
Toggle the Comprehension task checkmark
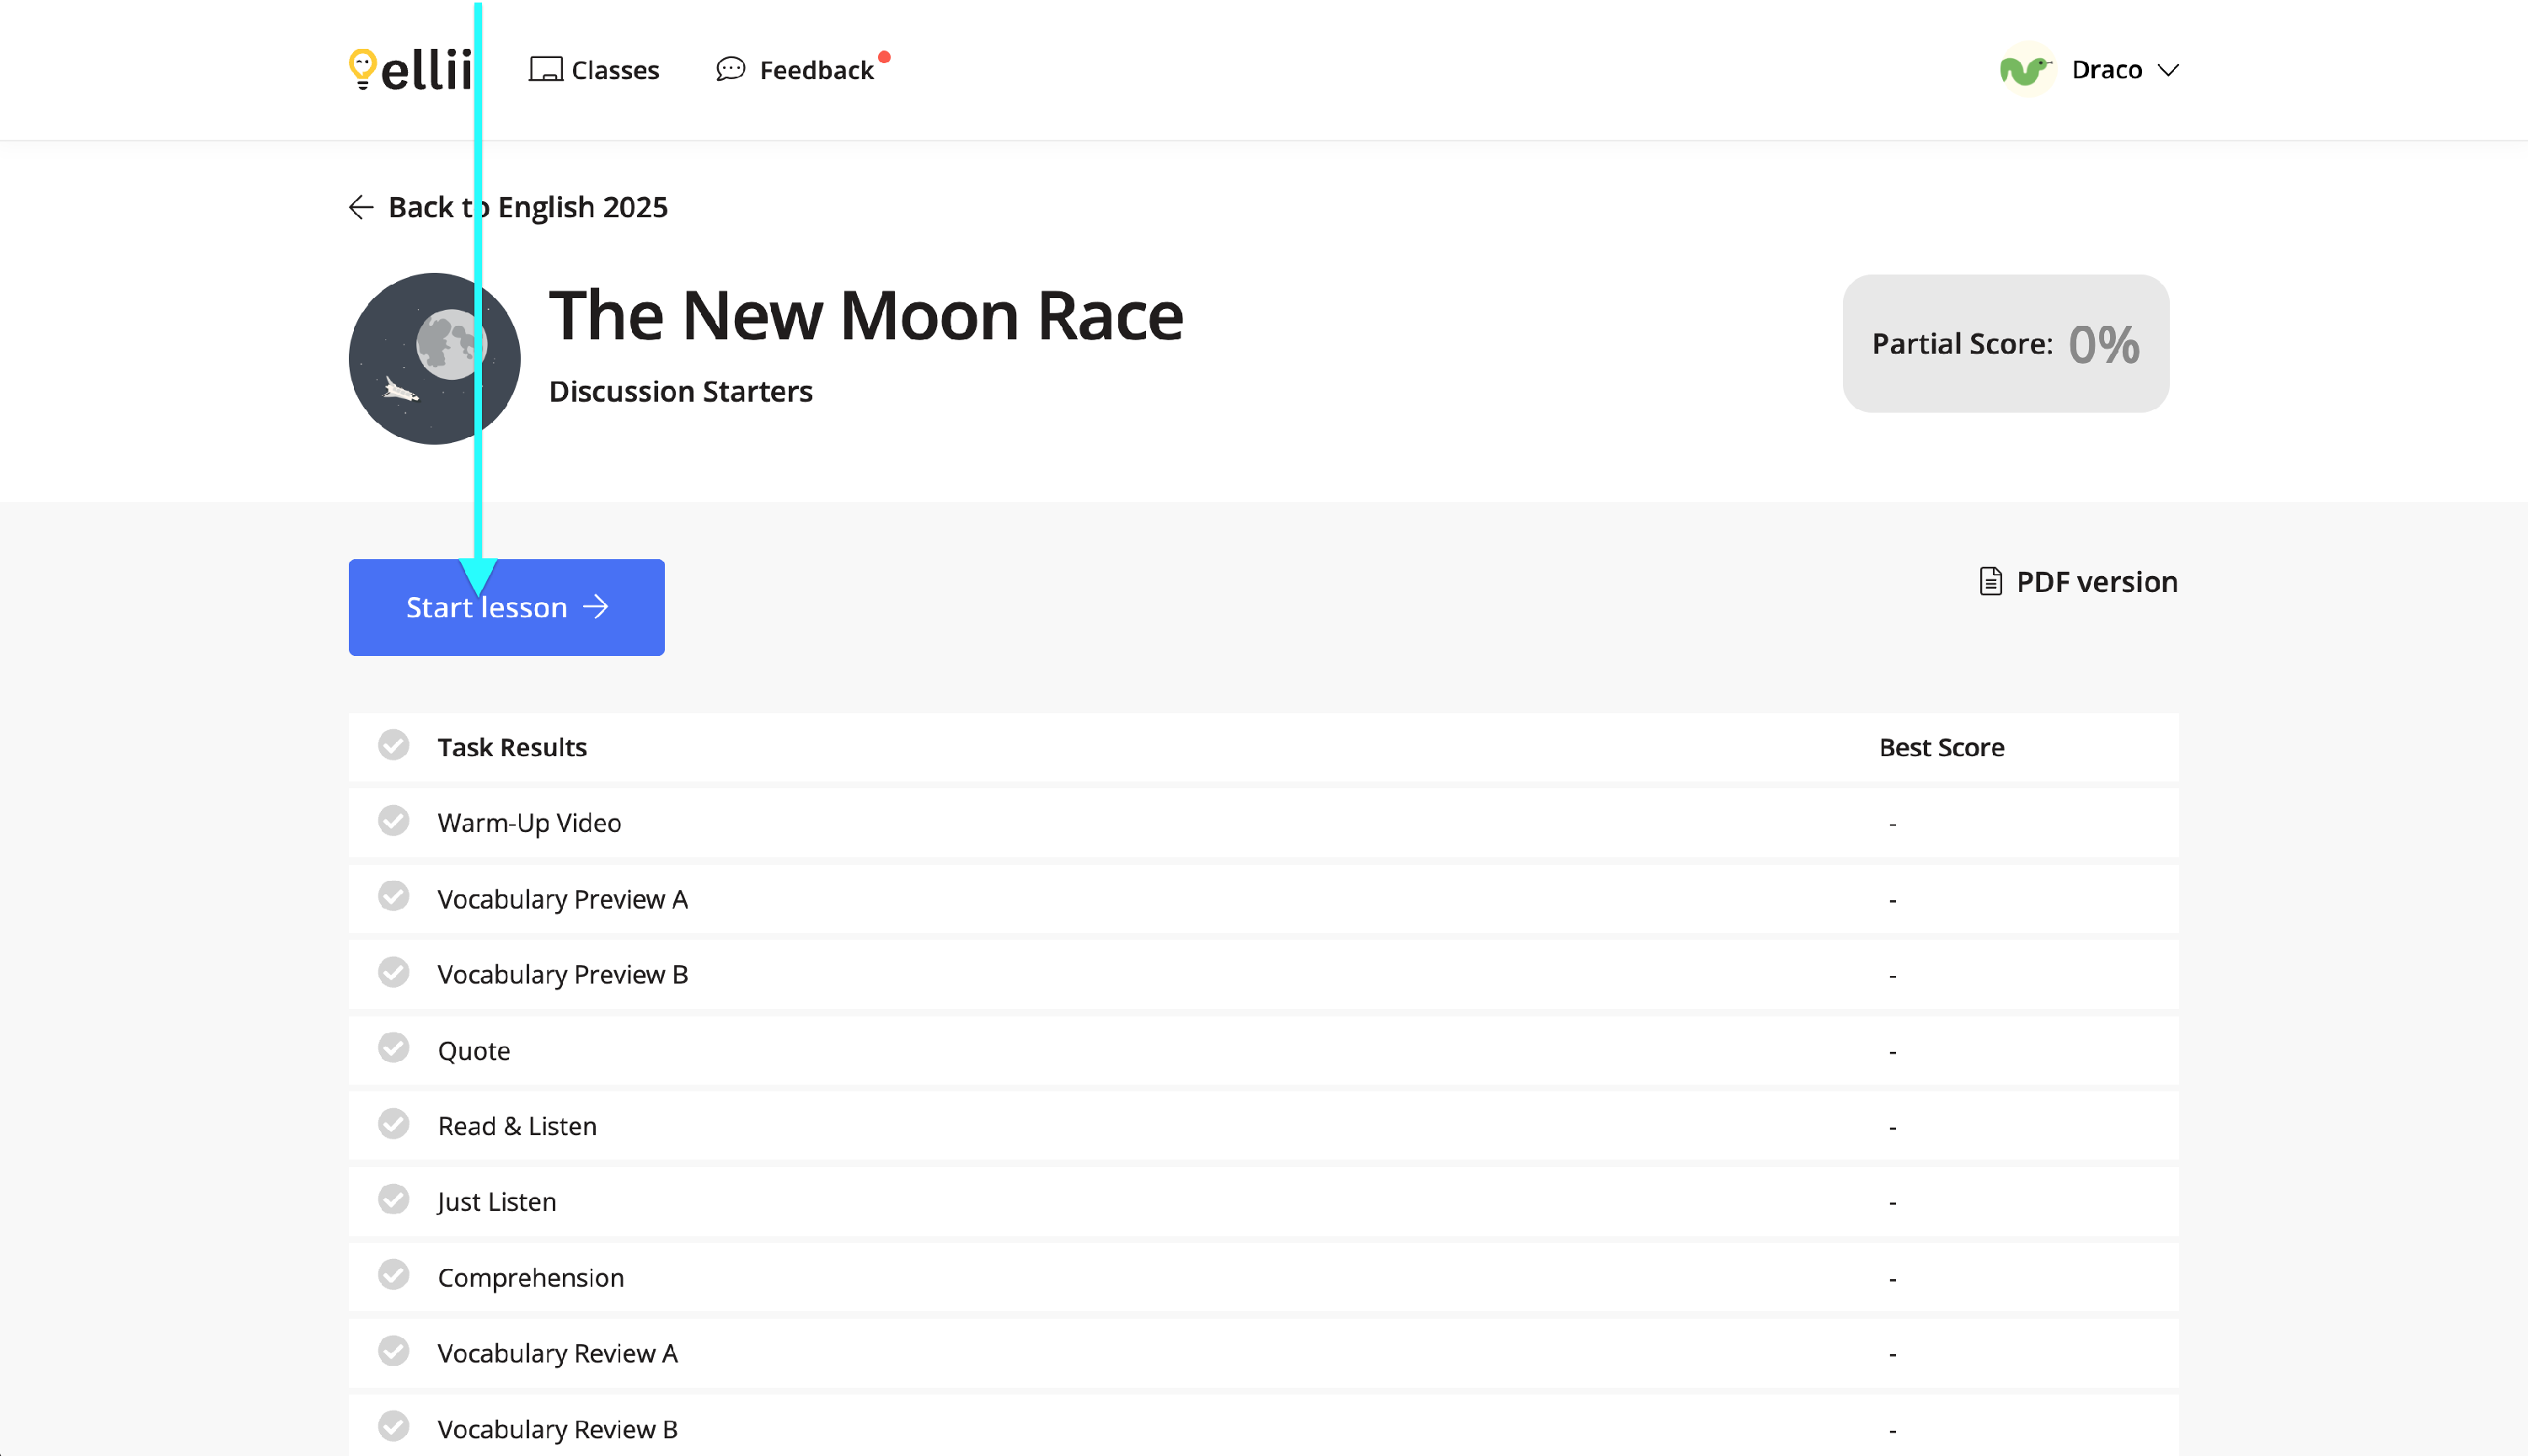point(394,1276)
